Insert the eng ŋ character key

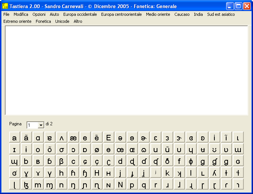(x=73, y=184)
